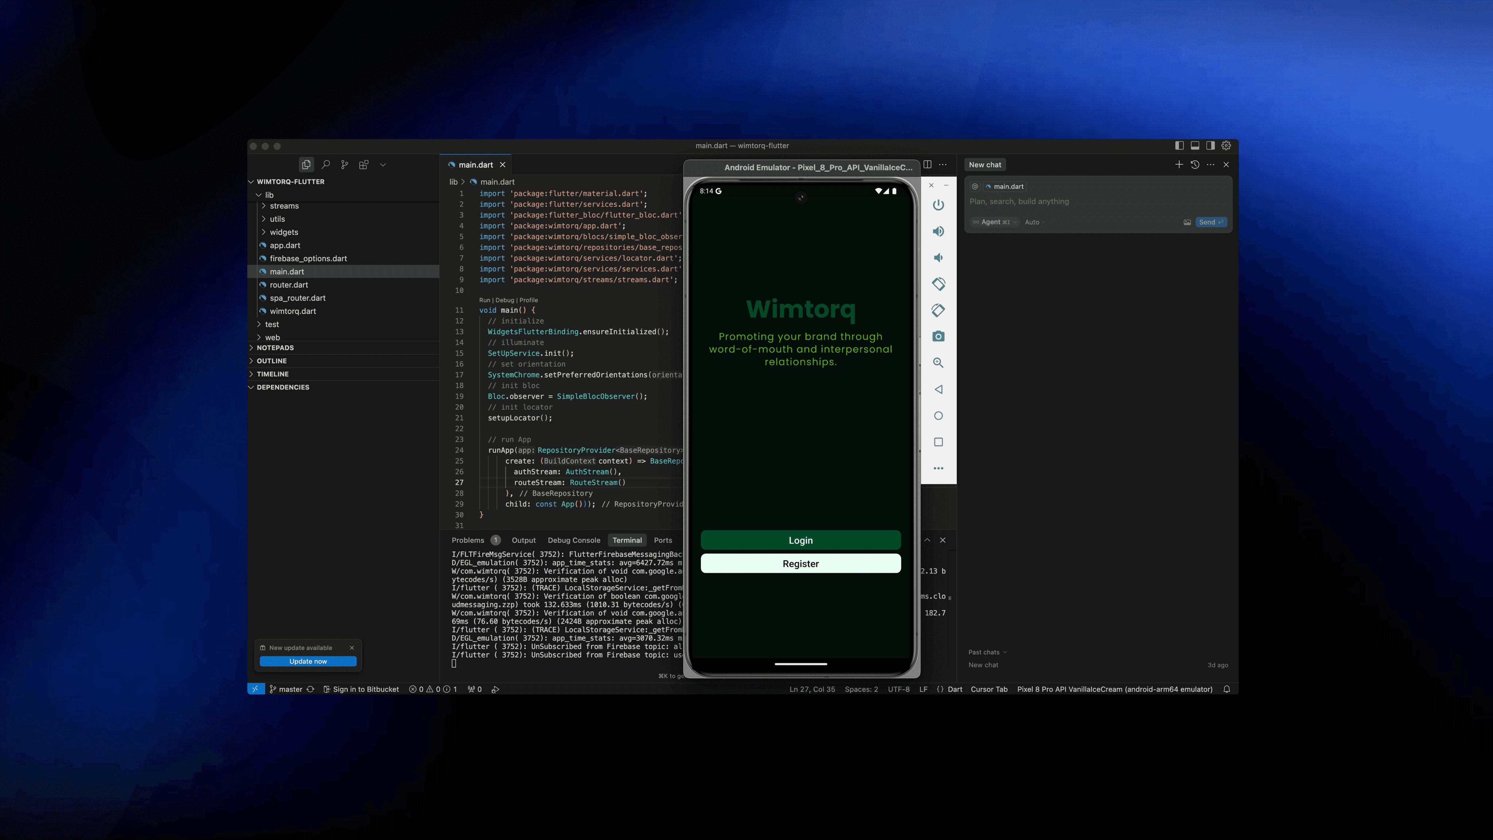Expand the Past chats section
Viewport: 1493px width, 840px height.
(x=987, y=652)
